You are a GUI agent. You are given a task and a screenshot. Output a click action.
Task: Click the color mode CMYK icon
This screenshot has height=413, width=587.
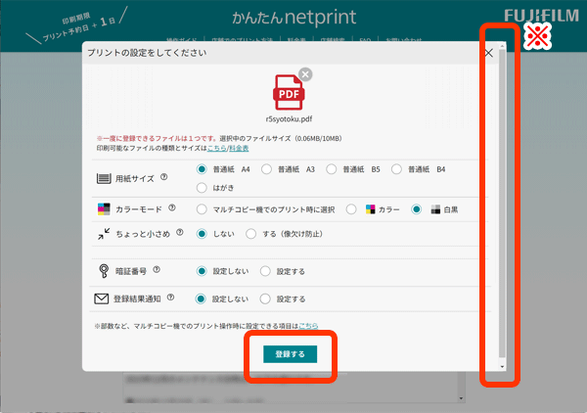click(x=104, y=208)
